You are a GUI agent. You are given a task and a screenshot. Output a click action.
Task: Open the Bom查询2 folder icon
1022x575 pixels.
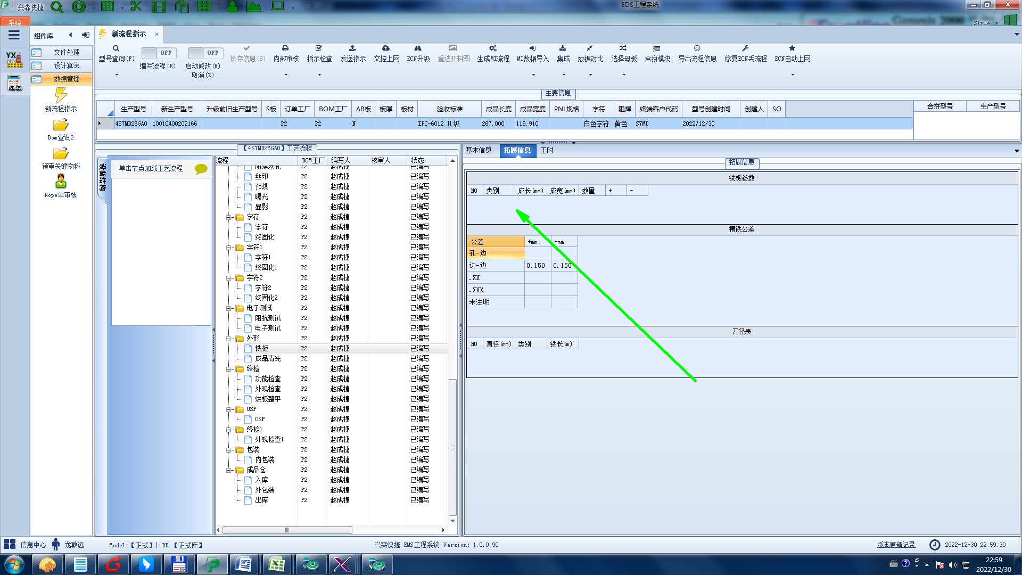tap(61, 125)
